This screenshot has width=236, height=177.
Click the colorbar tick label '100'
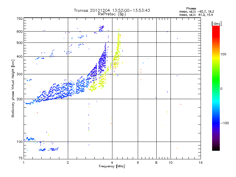(223, 54)
